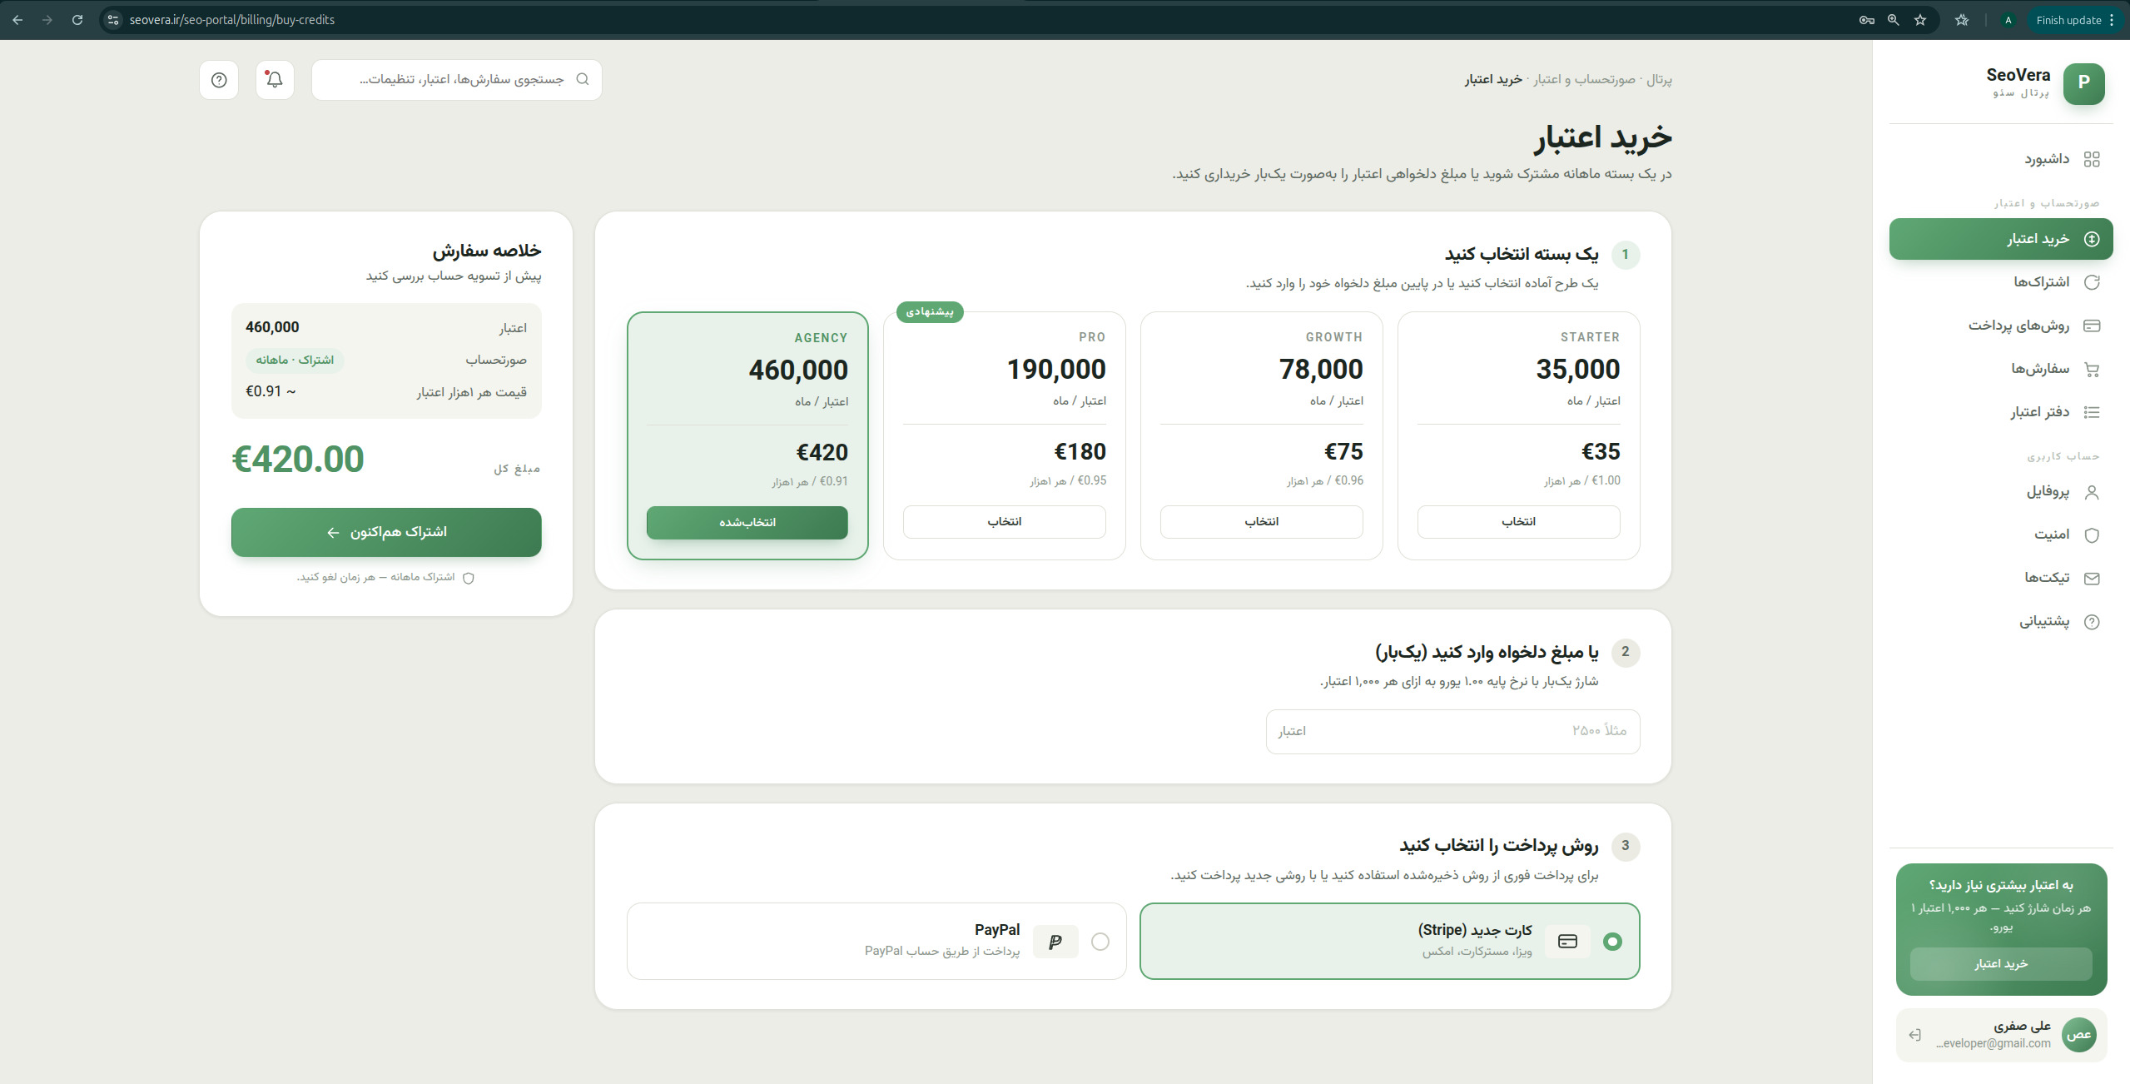Click صورتحساب و اعتبار in the breadcrumb
Image resolution: width=2130 pixels, height=1084 pixels.
click(x=1585, y=80)
